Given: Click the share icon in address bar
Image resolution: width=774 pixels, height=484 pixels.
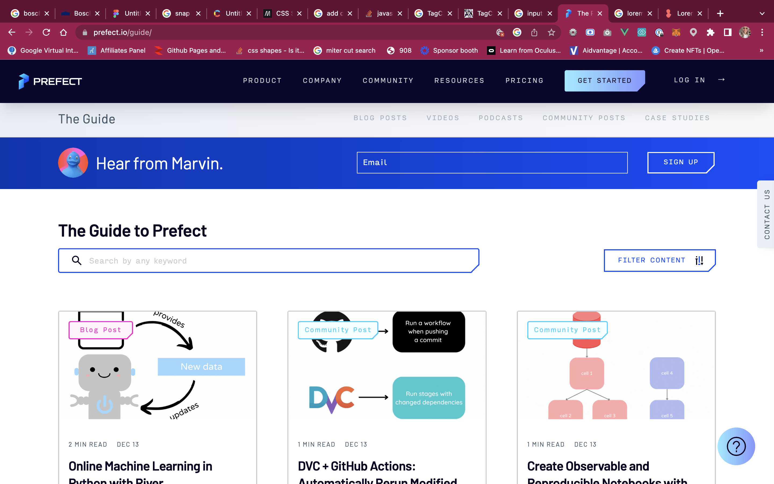Looking at the screenshot, I should click(x=534, y=32).
